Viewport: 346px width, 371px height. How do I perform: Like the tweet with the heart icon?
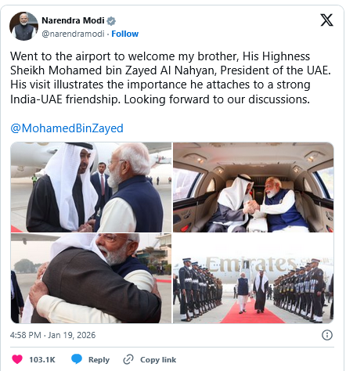[x=17, y=359]
